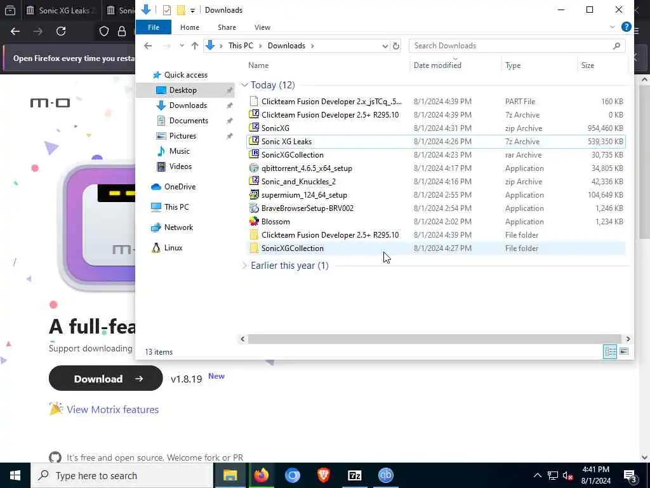Click the Up one level arrow
The image size is (650, 488).
click(194, 46)
